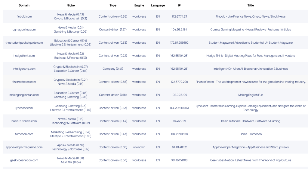This screenshot has height=169, width=308.
Task: Click the Student Magazine title cell
Action: [x=251, y=42]
